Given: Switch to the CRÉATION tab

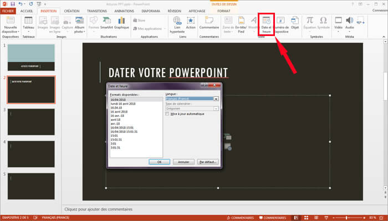Looking at the screenshot, I should [x=72, y=11].
